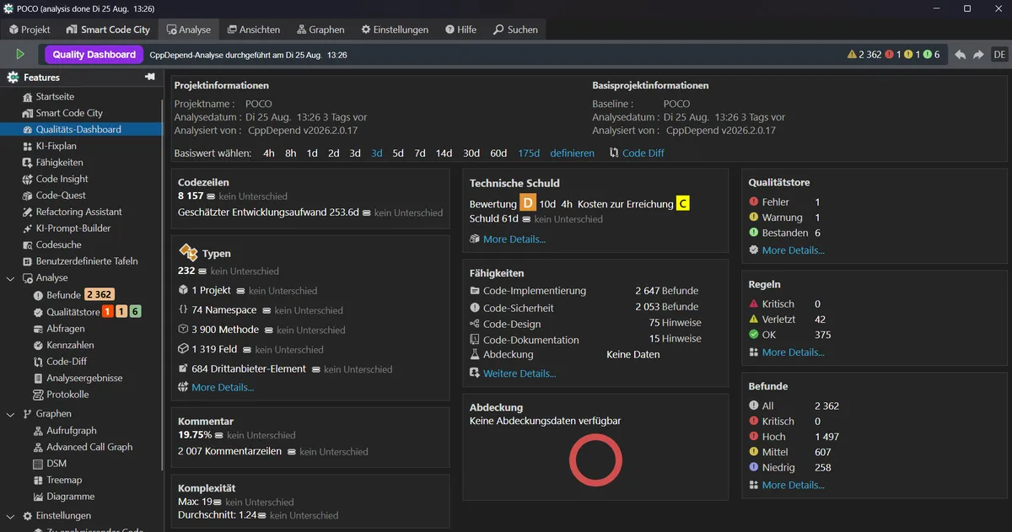Open More Details under Befunde
The width and height of the screenshot is (1012, 532).
click(794, 486)
